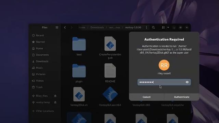The image size is (219, 123).
Task: Select the README file icon
Action: [110, 71]
